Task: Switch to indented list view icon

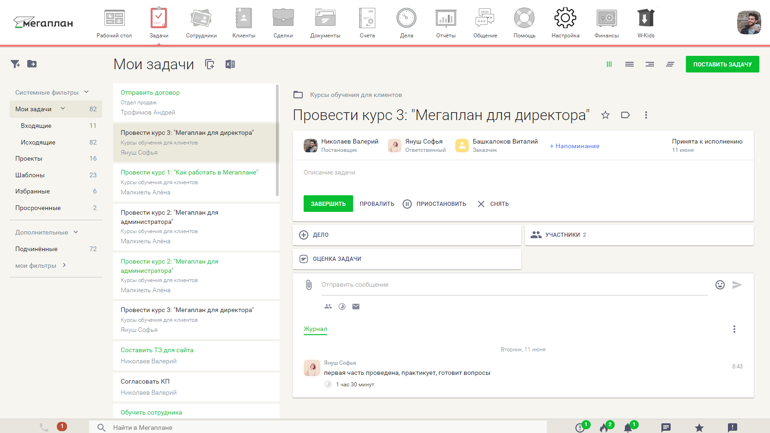Action: click(x=650, y=64)
